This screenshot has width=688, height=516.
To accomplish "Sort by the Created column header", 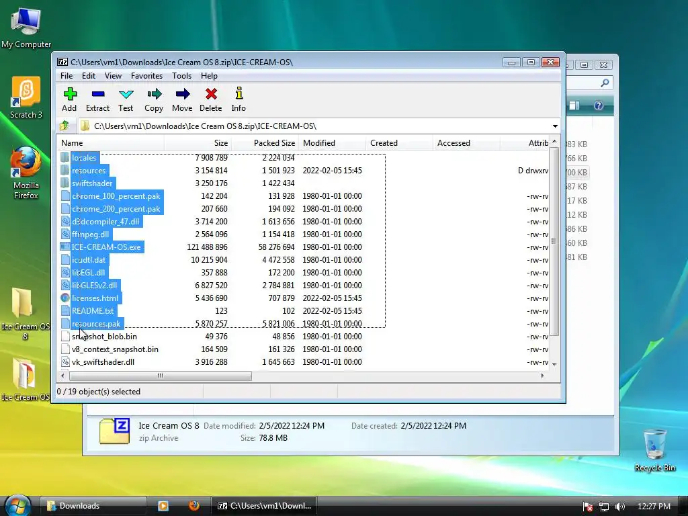I will click(x=399, y=143).
